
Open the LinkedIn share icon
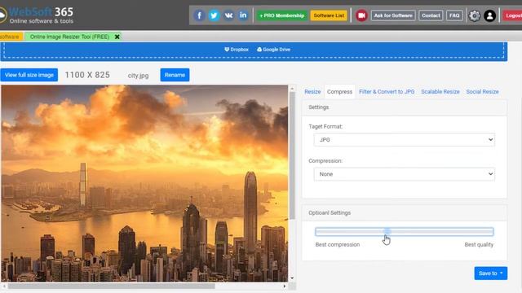pyautogui.click(x=243, y=15)
